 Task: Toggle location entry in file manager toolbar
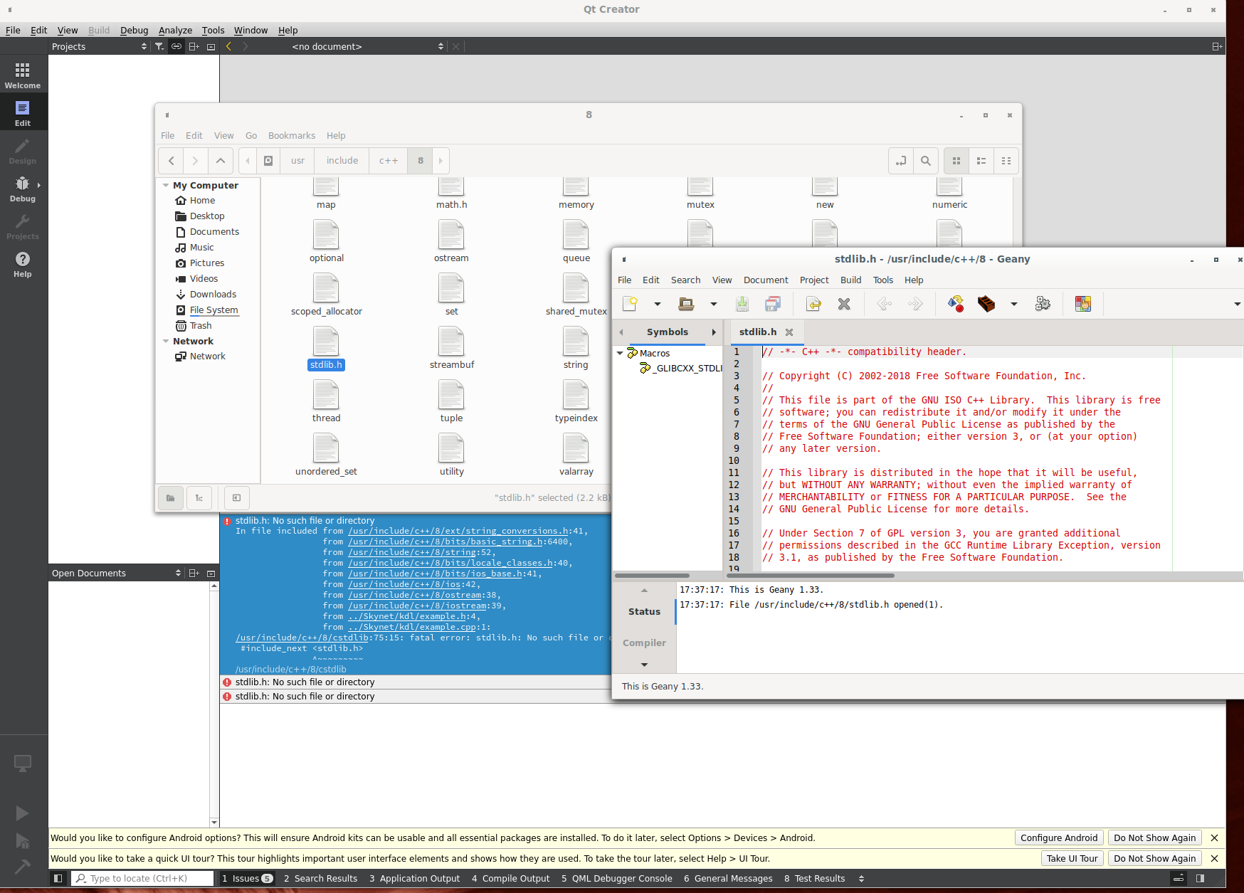coord(901,161)
